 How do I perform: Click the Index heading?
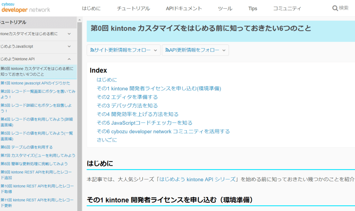98,70
